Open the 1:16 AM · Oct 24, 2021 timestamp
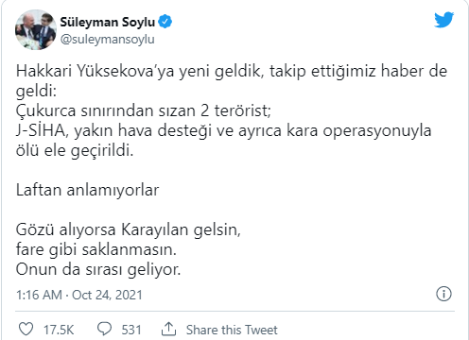This screenshot has width=469, height=340. coord(79,295)
